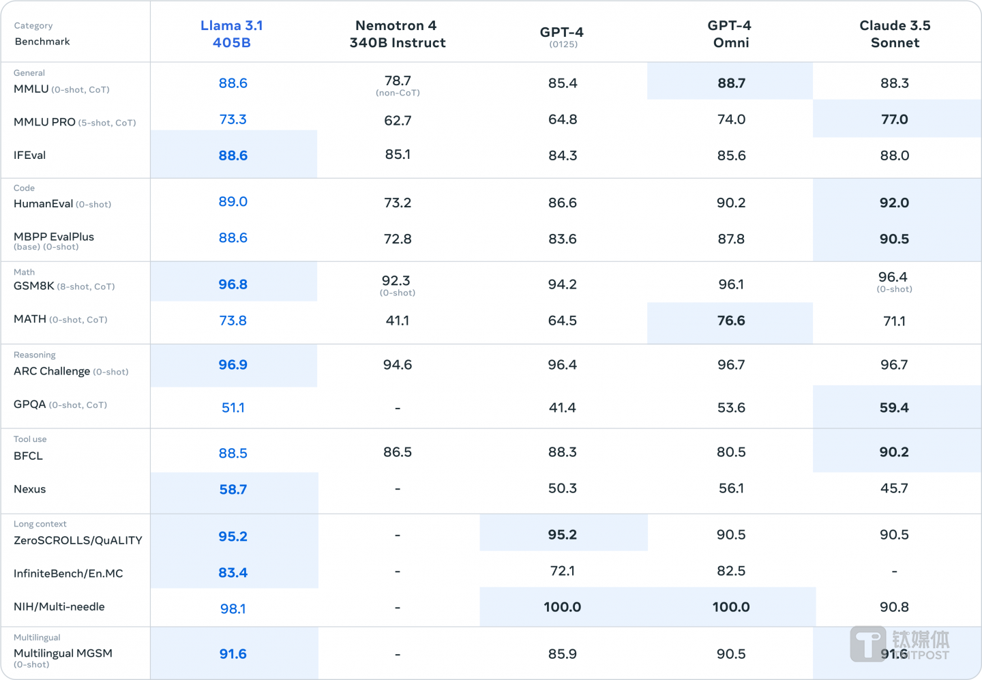Click the MBPP EvalPlus benchmark label
The height and width of the screenshot is (680, 982).
coord(54,237)
